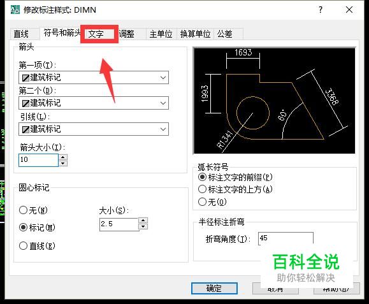
Task: Decrease center mark 大小 with down spinner
Action: pos(143,227)
